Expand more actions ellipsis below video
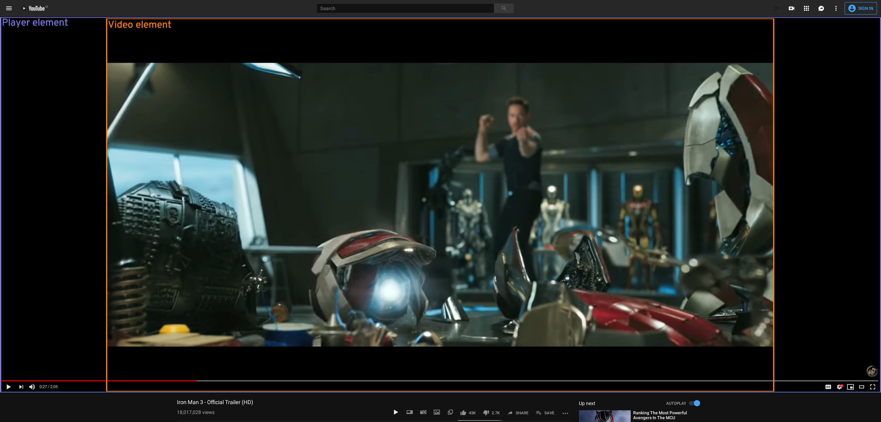The width and height of the screenshot is (881, 422). tap(565, 413)
